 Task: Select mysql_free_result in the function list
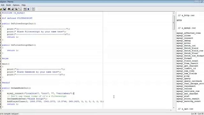click(x=187, y=63)
